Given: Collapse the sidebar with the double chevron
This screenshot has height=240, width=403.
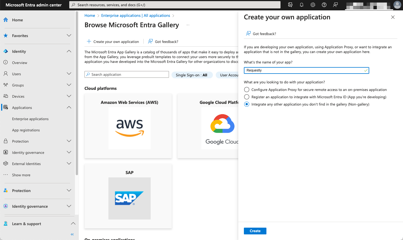Looking at the screenshot, I should point(72,234).
